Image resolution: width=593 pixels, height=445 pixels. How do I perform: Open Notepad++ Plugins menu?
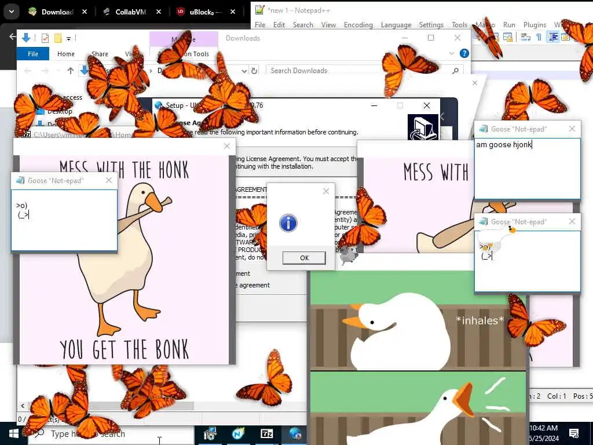[535, 24]
